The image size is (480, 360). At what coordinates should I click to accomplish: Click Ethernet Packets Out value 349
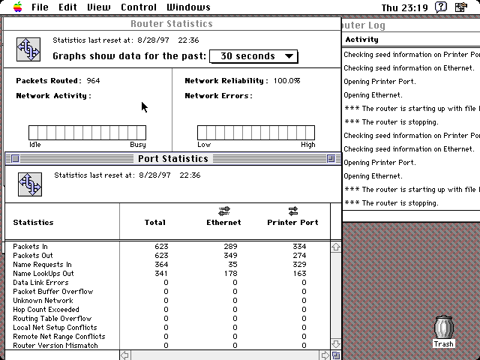point(230,255)
